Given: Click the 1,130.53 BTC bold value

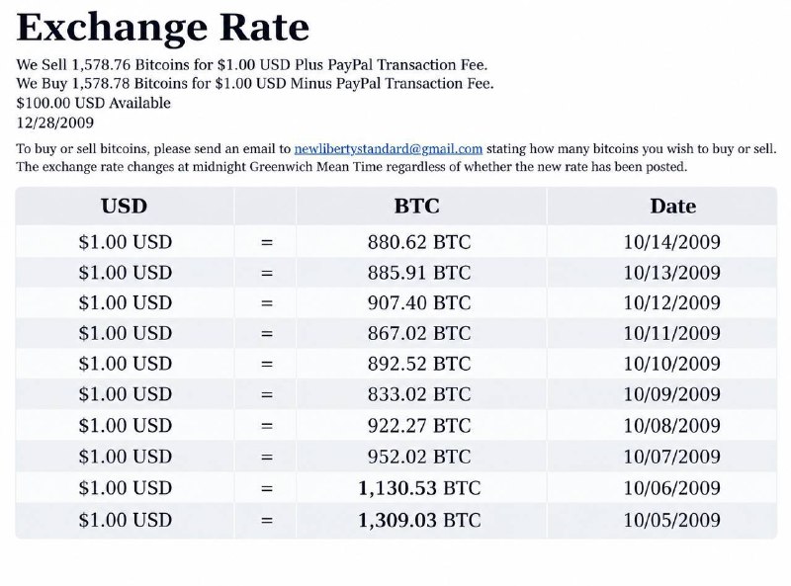Looking at the screenshot, I should tap(419, 487).
